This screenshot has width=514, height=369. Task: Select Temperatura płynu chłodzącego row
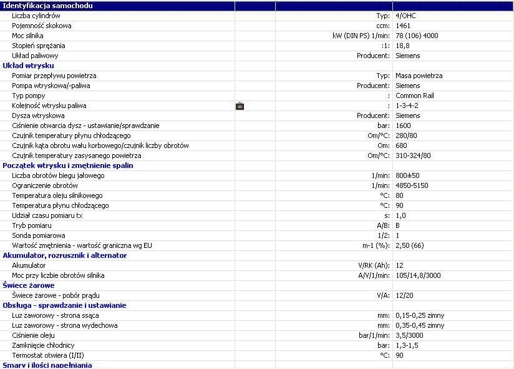pyautogui.click(x=257, y=205)
